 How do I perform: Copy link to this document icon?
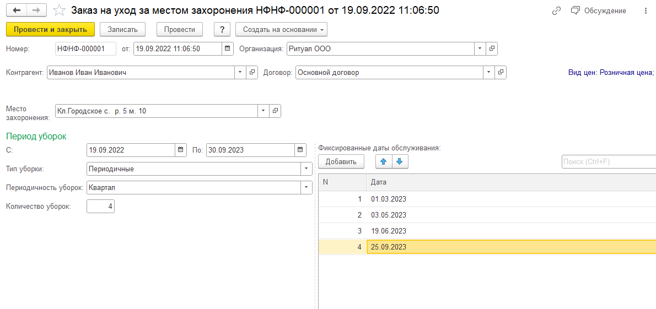click(x=557, y=11)
